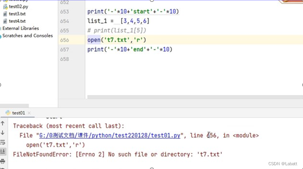Click line number 653 in gutter
303x169 pixels.
pos(64,12)
